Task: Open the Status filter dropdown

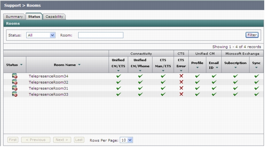Action: [41, 35]
